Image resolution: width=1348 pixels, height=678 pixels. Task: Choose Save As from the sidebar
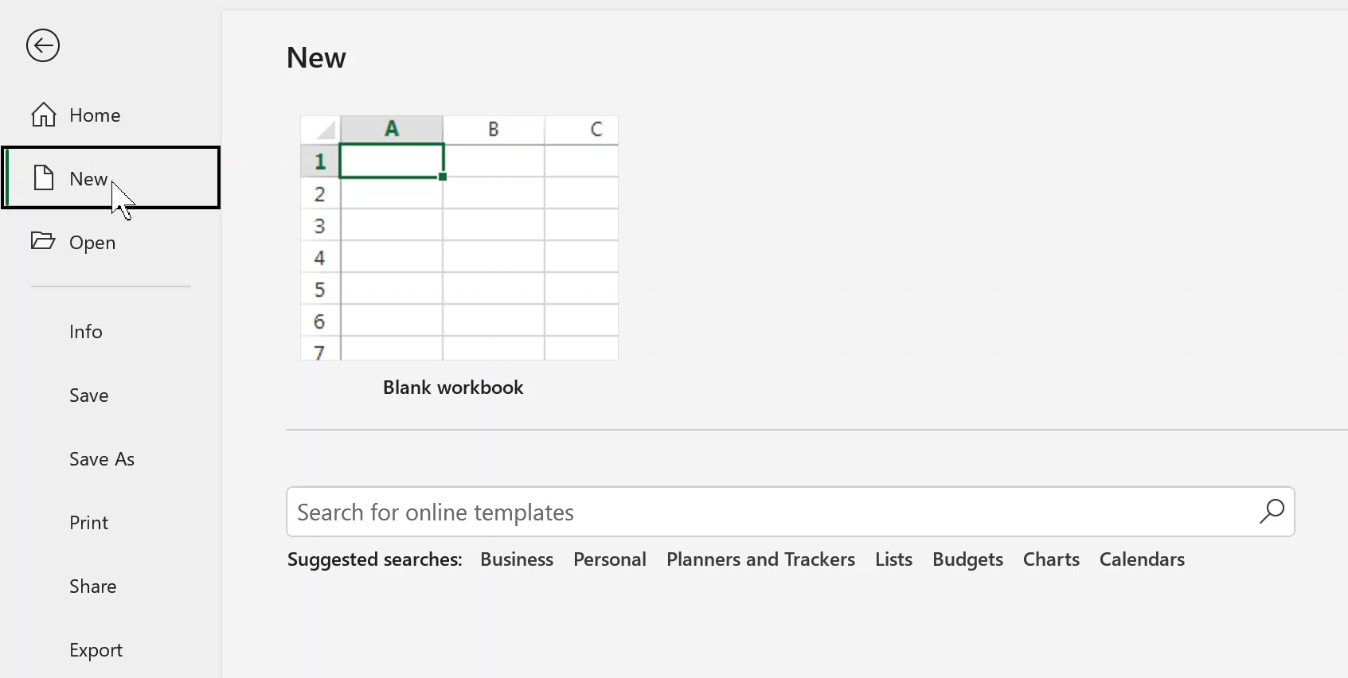[102, 459]
